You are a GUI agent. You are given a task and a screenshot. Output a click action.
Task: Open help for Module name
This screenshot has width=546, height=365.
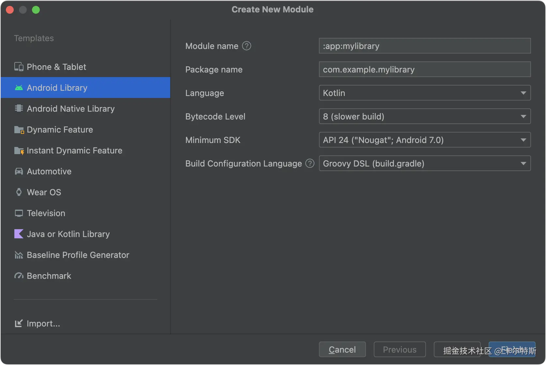click(x=247, y=46)
